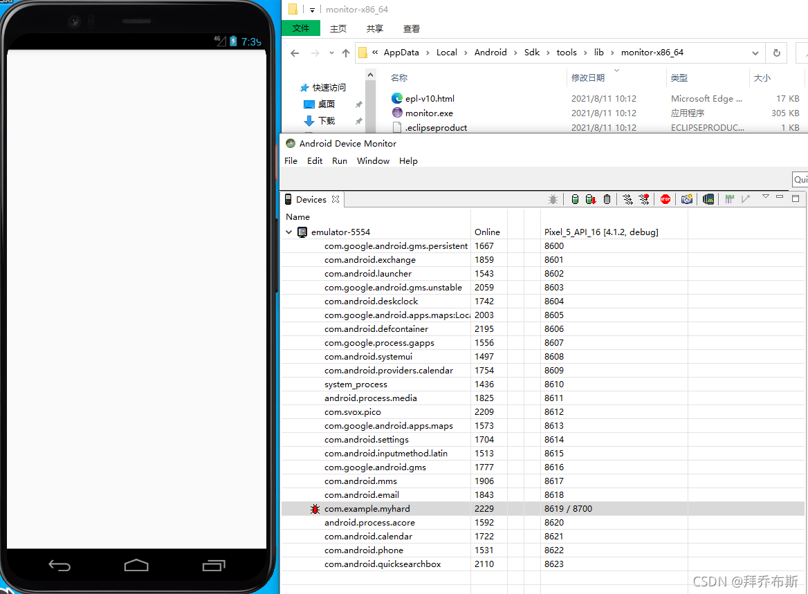The image size is (808, 594).
Task: Click the Cause GC trash can icon
Action: click(607, 199)
